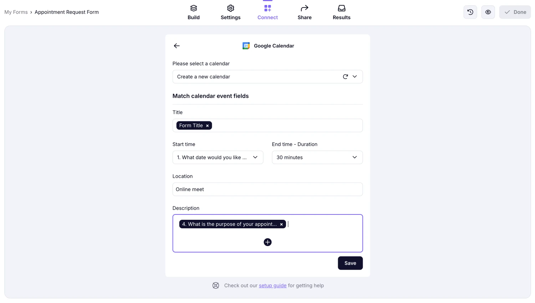
Task: Expand the Start time dropdown
Action: 255,157
